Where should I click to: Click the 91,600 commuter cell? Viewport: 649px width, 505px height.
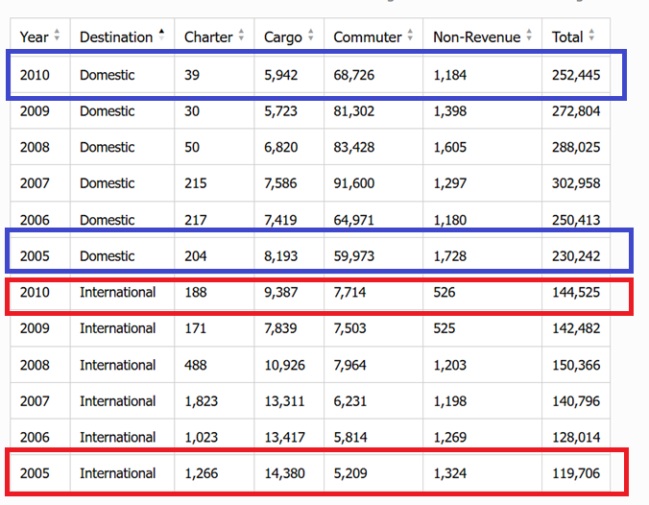pos(354,183)
